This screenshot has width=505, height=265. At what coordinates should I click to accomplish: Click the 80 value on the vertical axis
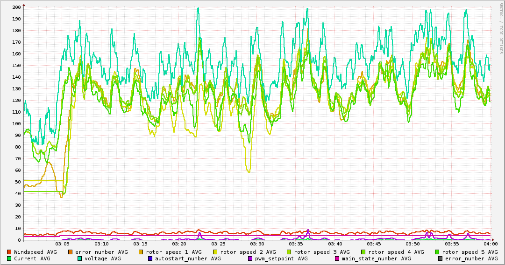[18, 147]
